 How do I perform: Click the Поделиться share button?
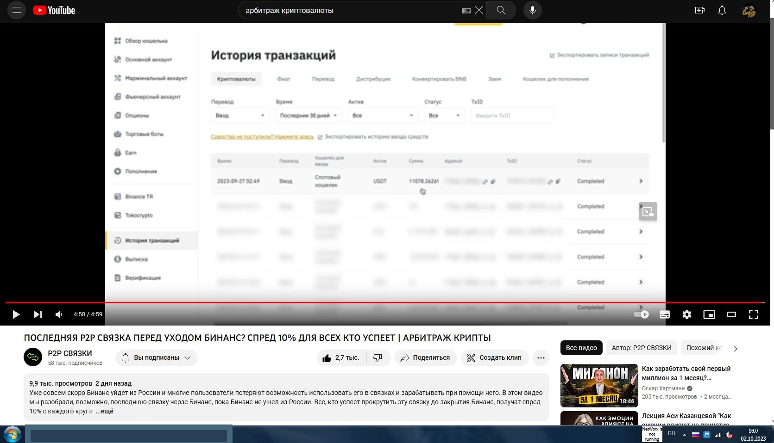[x=425, y=357]
